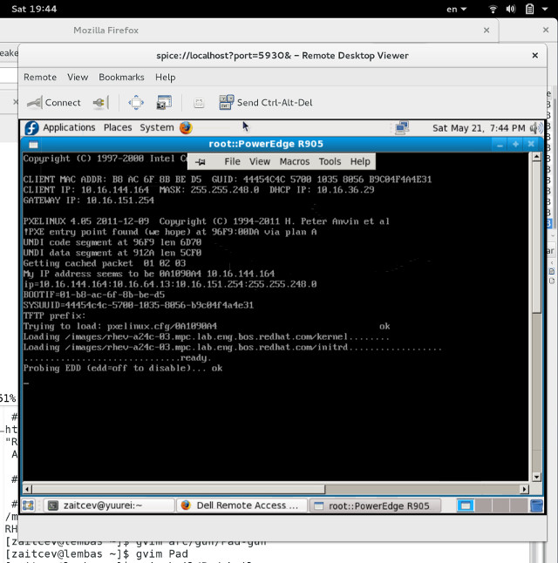Viewport: 558px width, 563px height.
Task: Open the console View menu
Action: click(260, 161)
